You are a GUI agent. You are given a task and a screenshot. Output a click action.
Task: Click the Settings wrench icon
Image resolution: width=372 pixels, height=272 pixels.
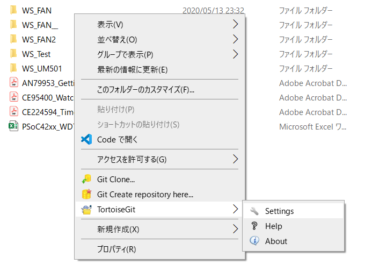[x=254, y=211]
